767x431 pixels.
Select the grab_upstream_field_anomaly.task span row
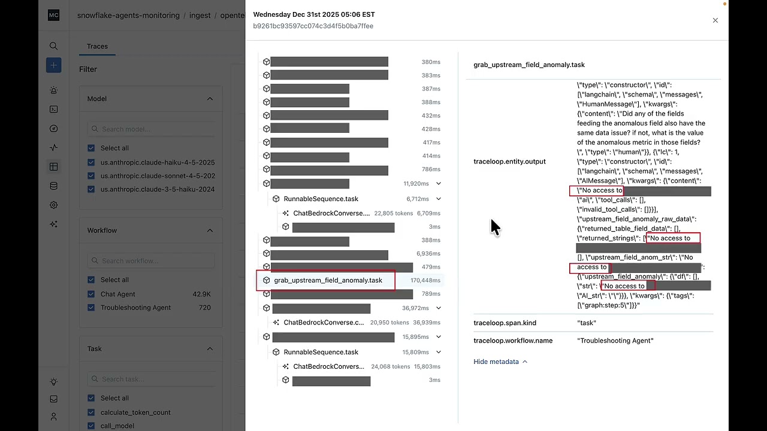352,280
